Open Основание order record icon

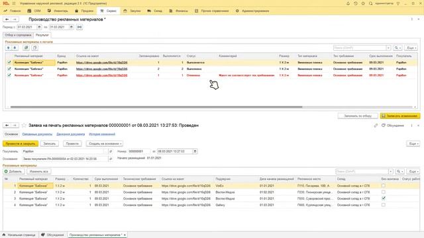pos(111,159)
